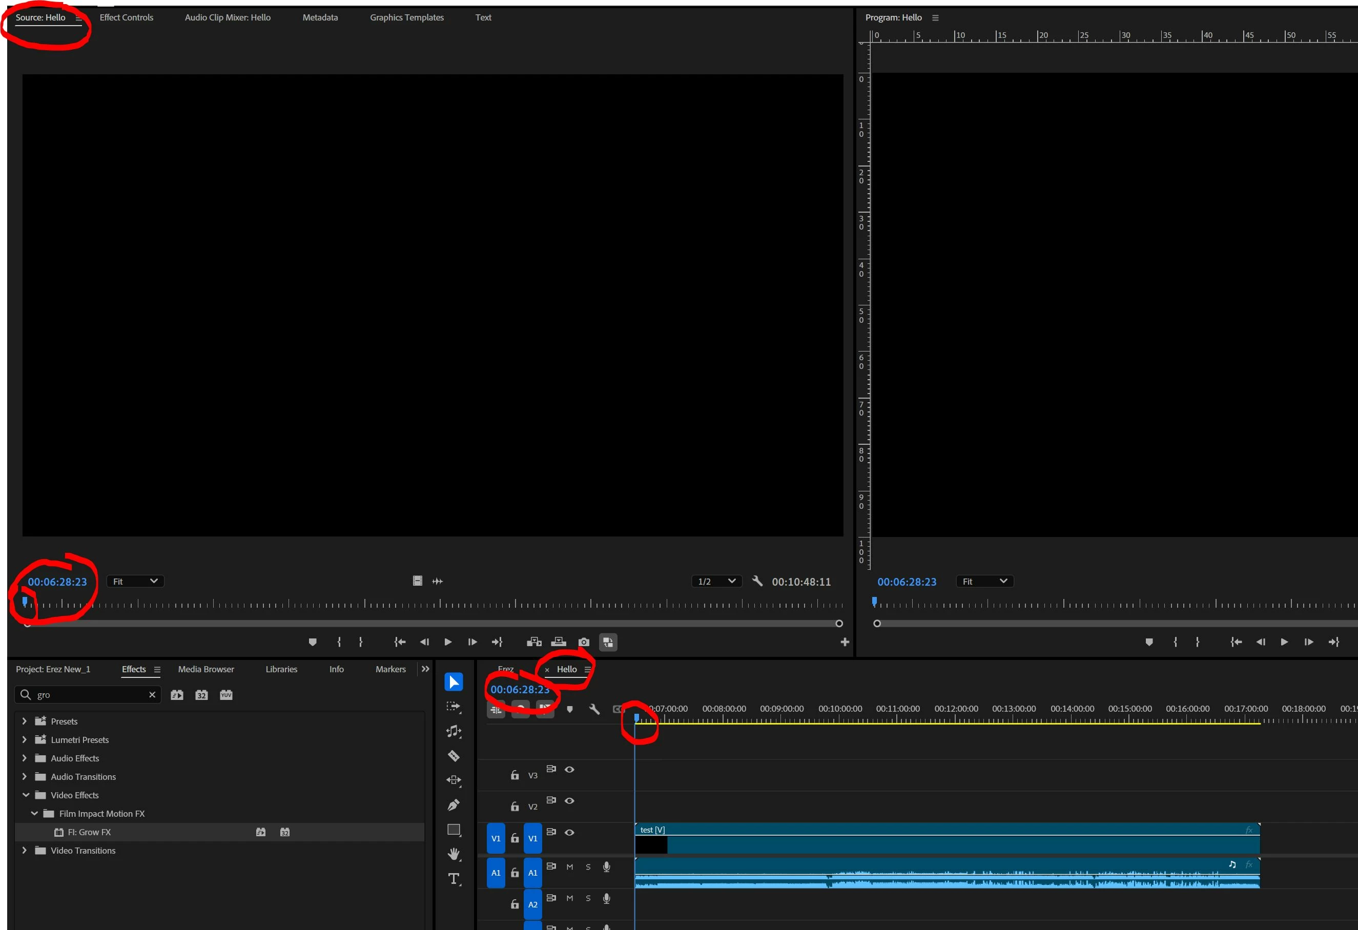
Task: Toggle lock on V2 track
Action: (x=515, y=807)
